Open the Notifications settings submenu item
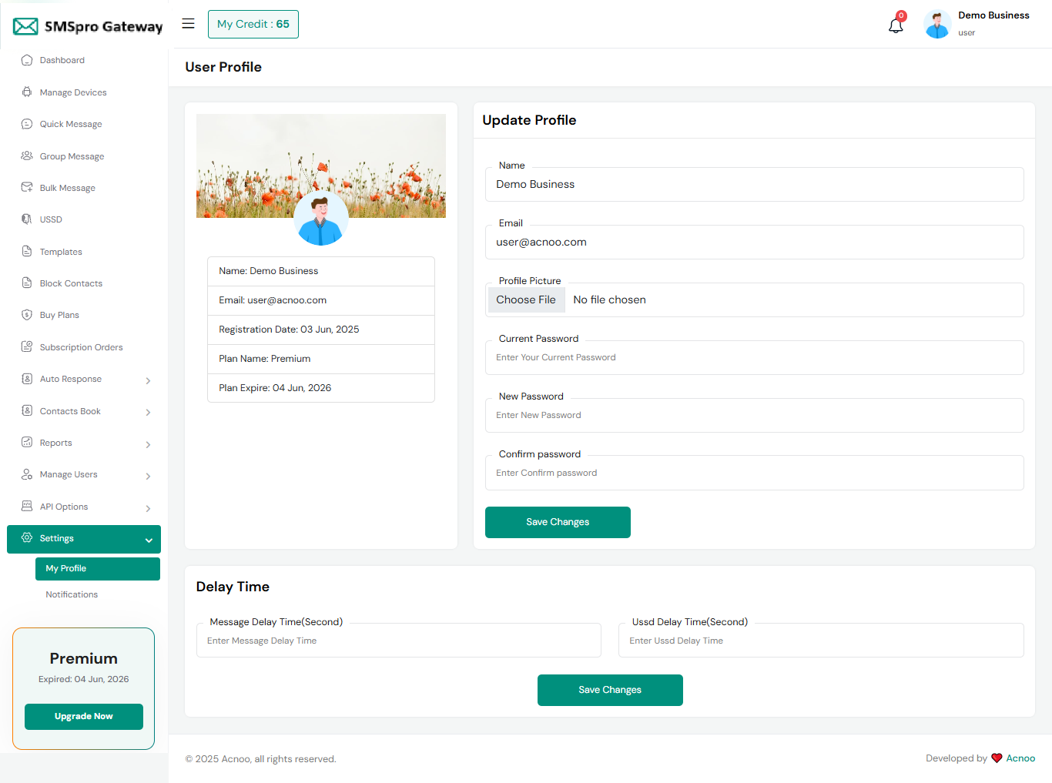This screenshot has height=783, width=1052. click(72, 594)
